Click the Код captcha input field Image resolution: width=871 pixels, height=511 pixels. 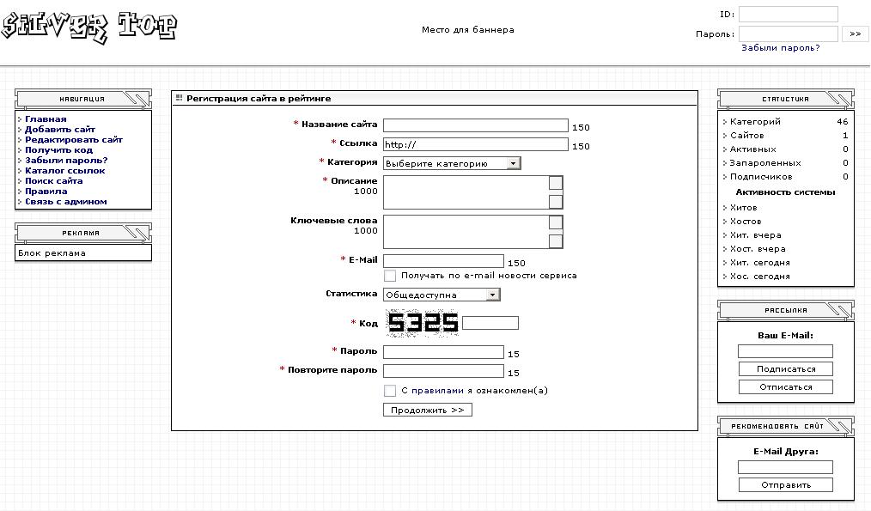[x=490, y=323]
